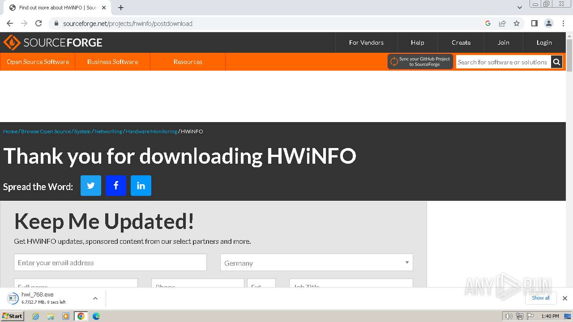
Task: Close the downloads bar
Action: [565, 298]
